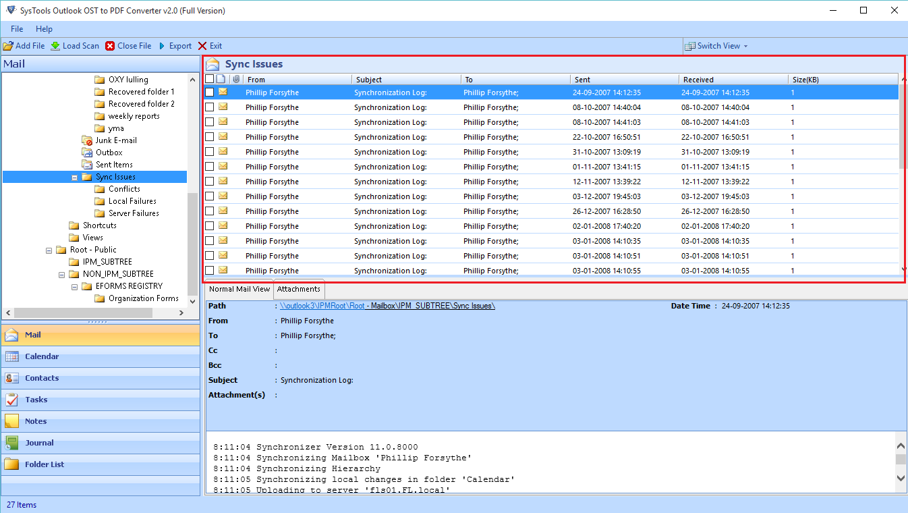Click the Calendar icon in navigation pane
The height and width of the screenshot is (513, 908).
coord(12,357)
